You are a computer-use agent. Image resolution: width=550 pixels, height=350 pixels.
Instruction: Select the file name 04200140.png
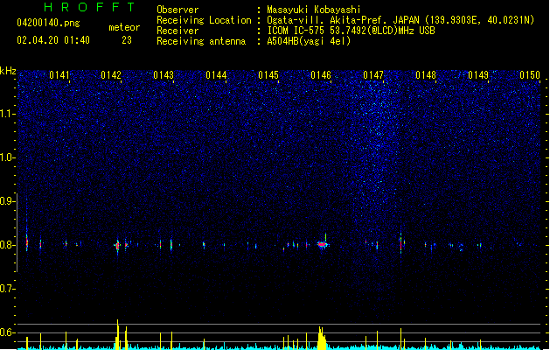(x=48, y=23)
